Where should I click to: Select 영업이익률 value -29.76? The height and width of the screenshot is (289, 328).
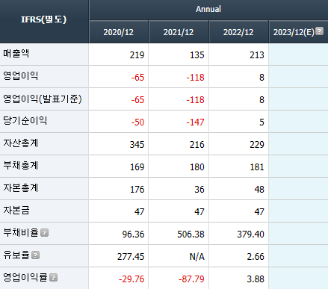pos(131,279)
